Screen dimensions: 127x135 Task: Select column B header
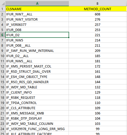[98, 3]
